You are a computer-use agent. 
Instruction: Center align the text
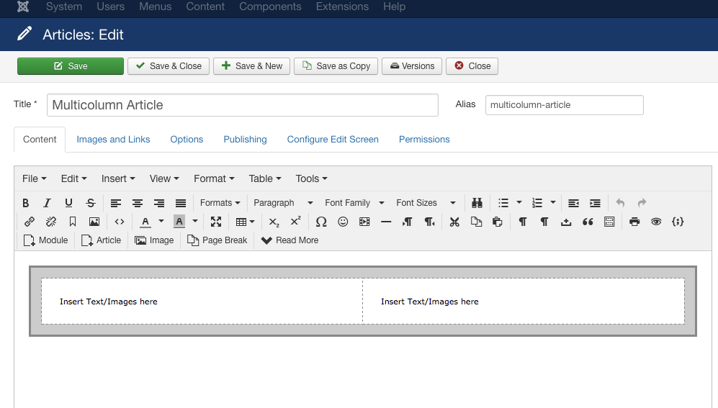(x=138, y=203)
